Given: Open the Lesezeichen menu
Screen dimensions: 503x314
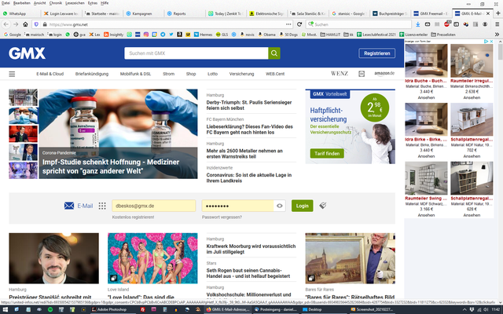Looking at the screenshot, I should [75, 3].
